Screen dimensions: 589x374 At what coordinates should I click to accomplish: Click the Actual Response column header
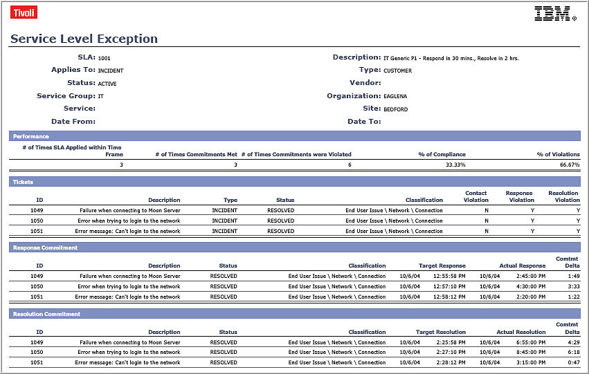click(522, 265)
